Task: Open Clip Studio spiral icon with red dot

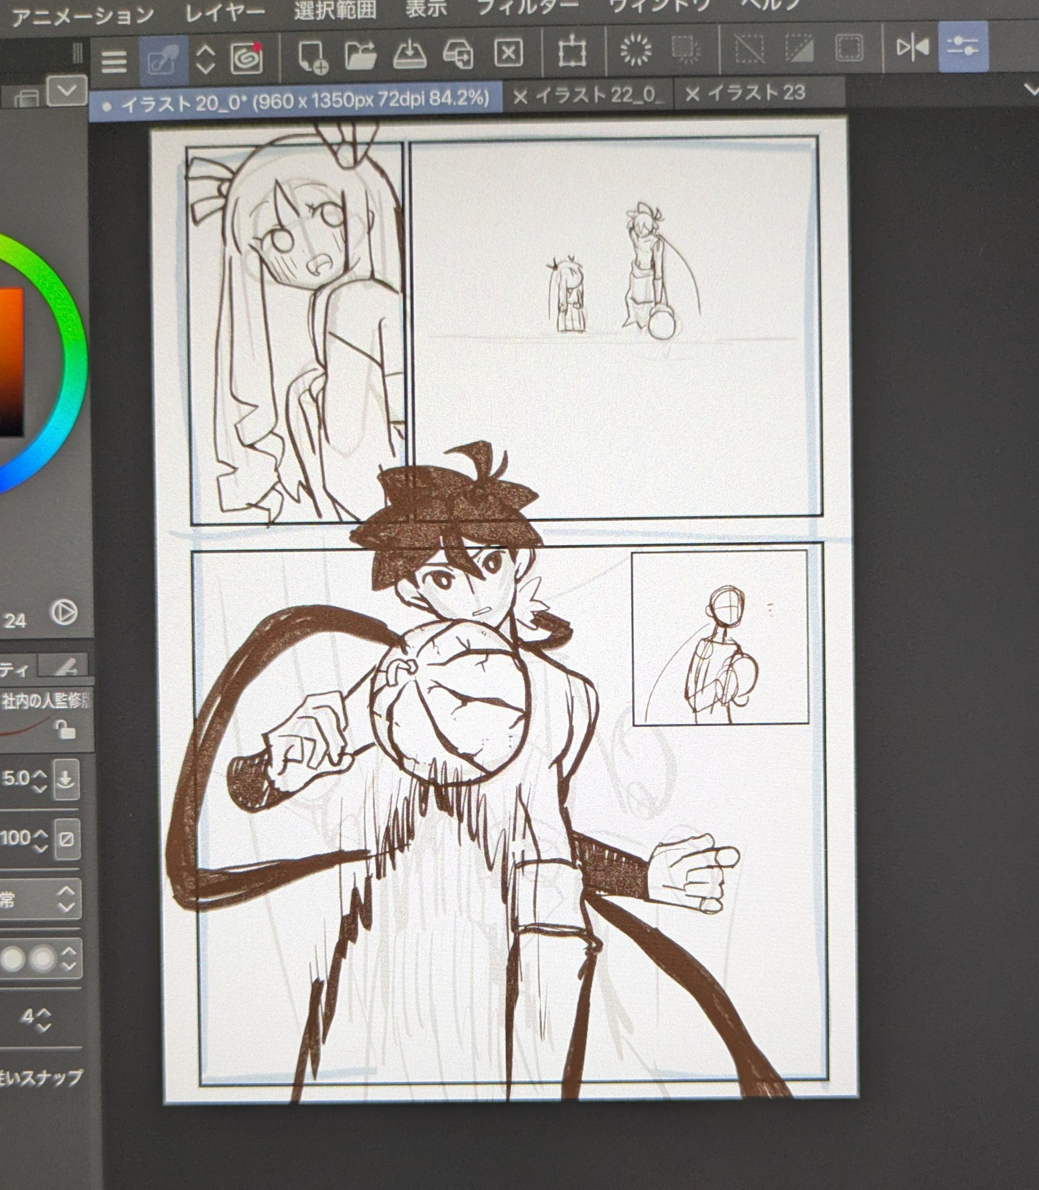Action: [x=246, y=59]
